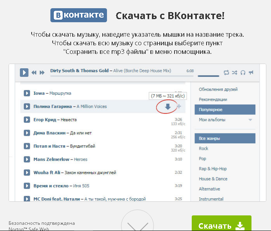271x231 pixels.
Task: Play Wuuha ft Ali track
Action: (27, 172)
